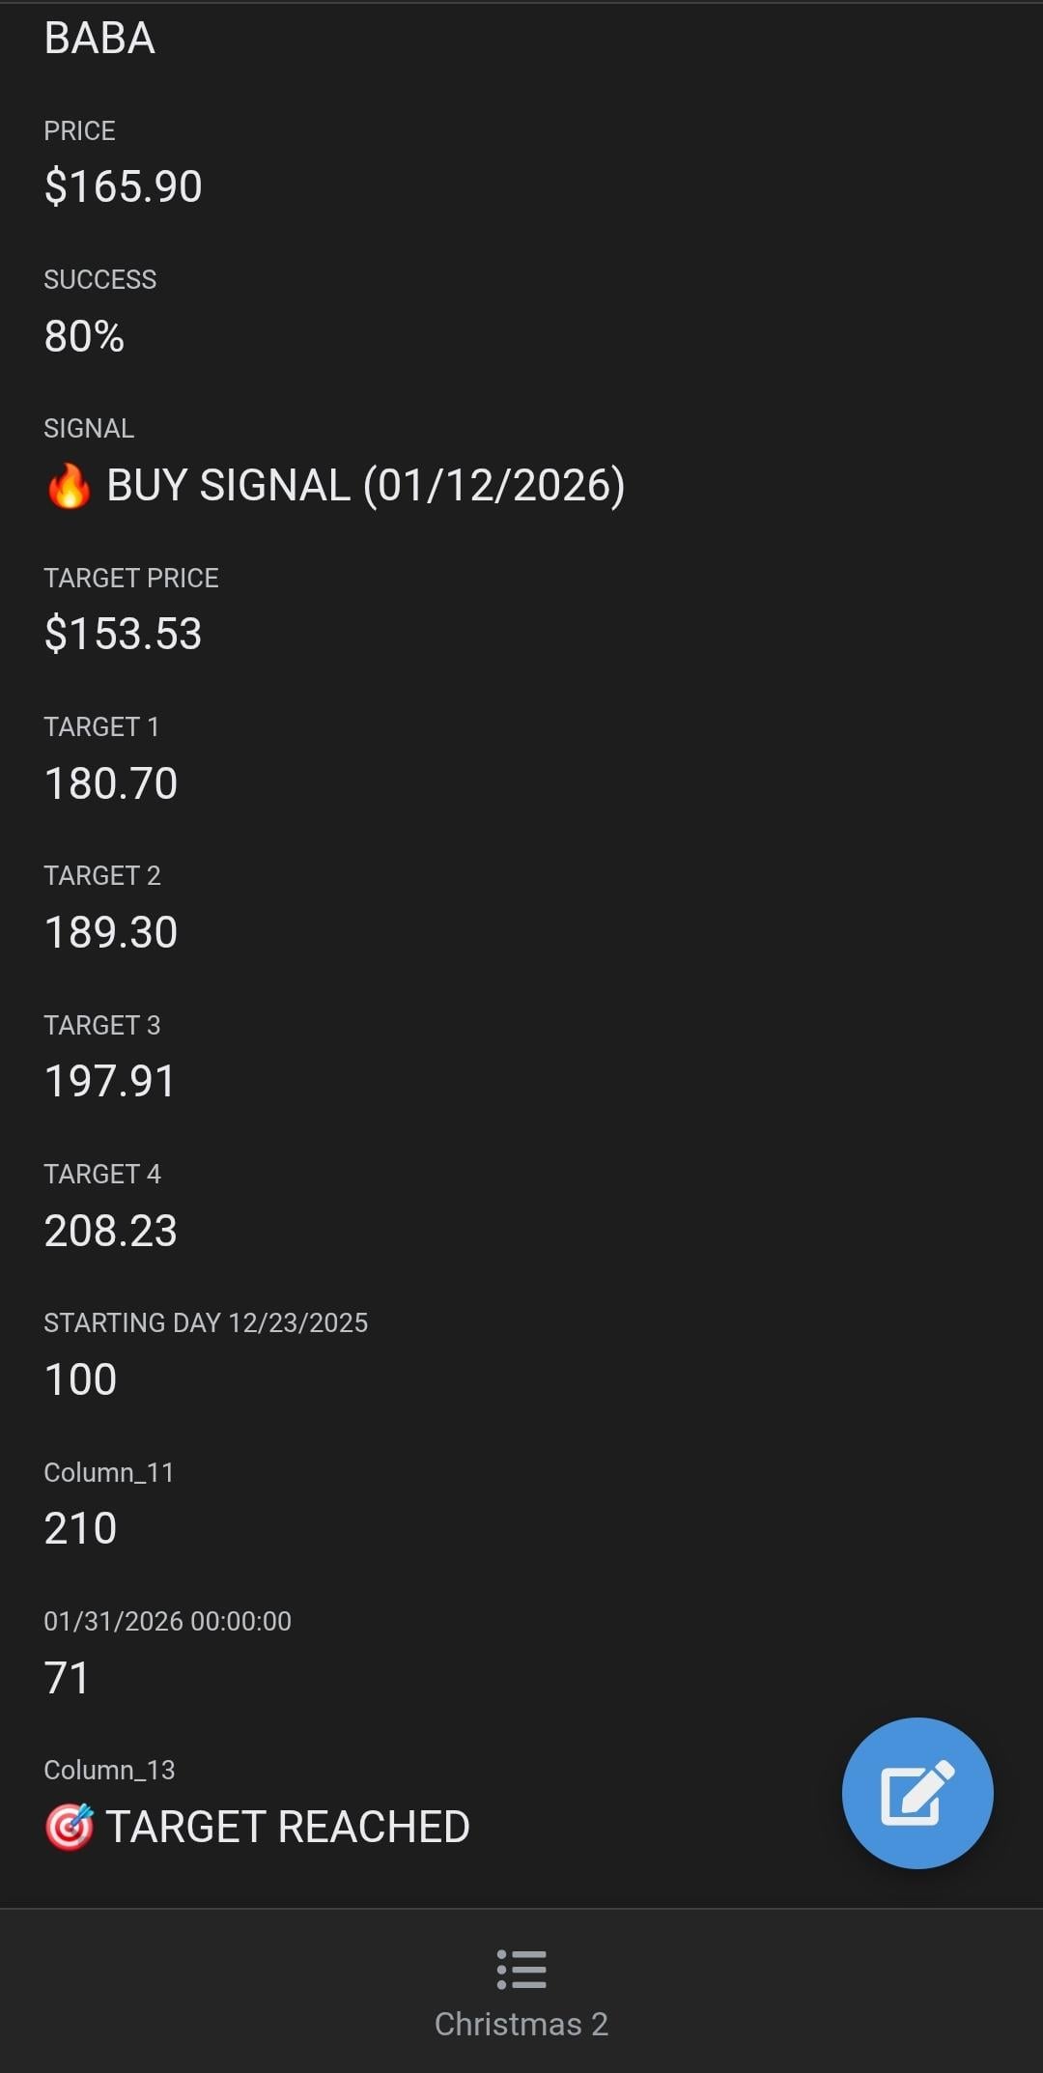The width and height of the screenshot is (1043, 2073).
Task: Tap the list icon above Christmas 2
Action: point(521,1969)
